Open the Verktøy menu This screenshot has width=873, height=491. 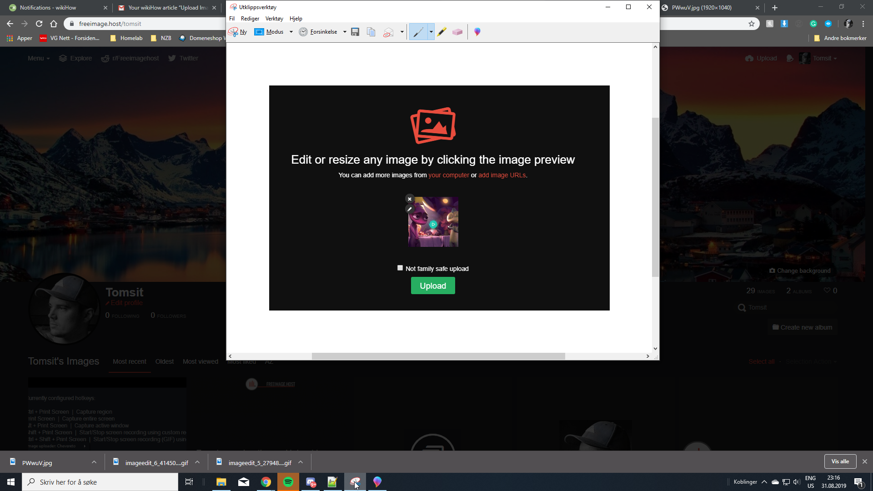coord(274,19)
